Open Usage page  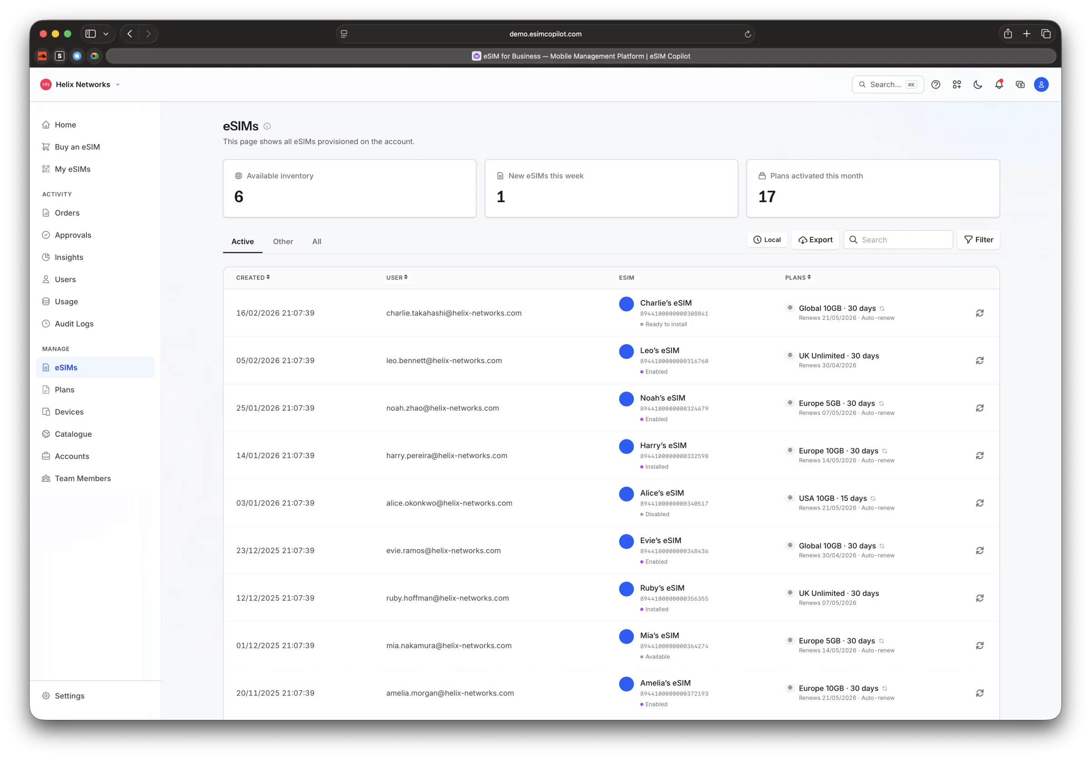[95, 302]
